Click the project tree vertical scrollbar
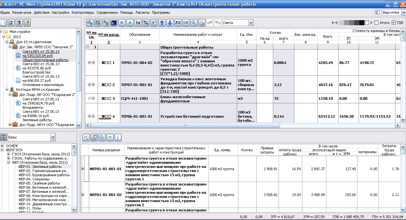Image resolution: width=406 pixels, height=220 pixels. [x=79, y=63]
